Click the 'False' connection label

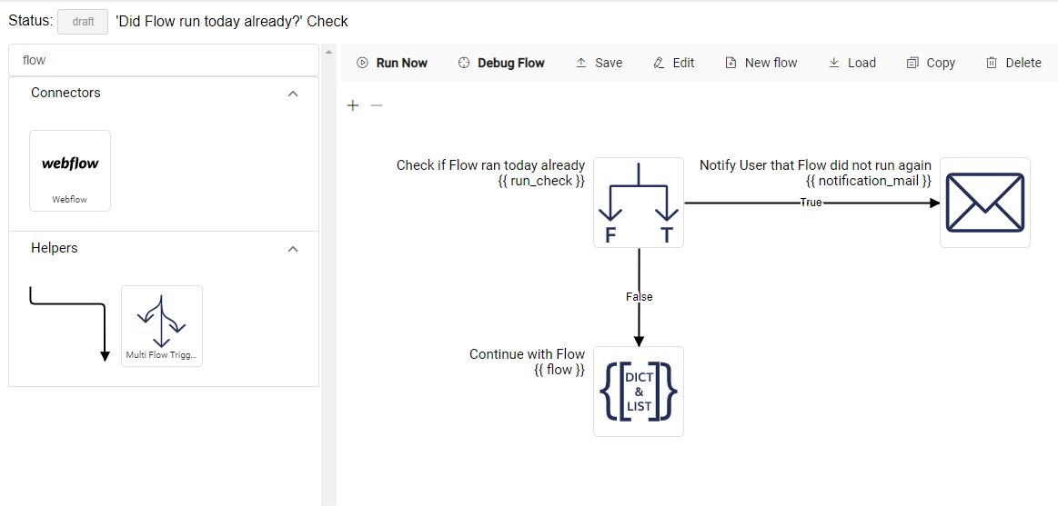tap(639, 296)
